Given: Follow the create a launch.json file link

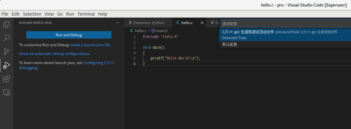Looking at the screenshot, I should click(x=90, y=45).
